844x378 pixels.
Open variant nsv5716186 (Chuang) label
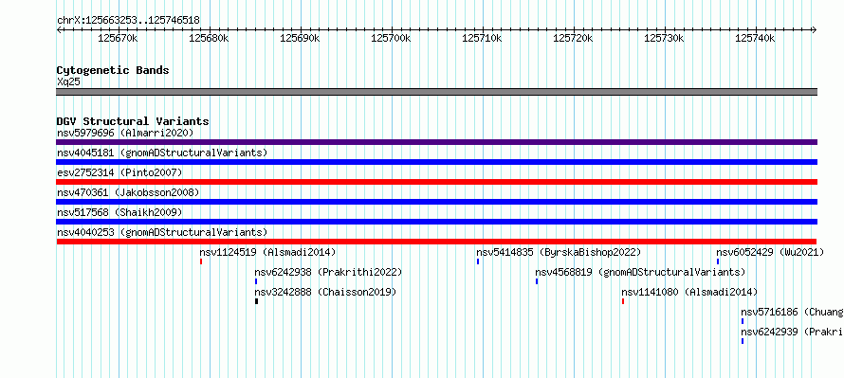click(x=793, y=312)
